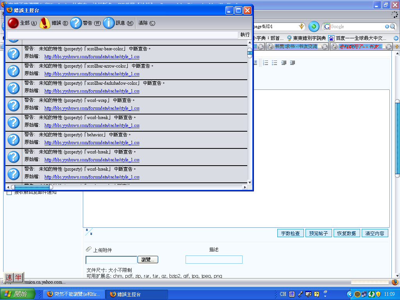Switch to the 老钱噶死了 tab
The width and height of the screenshot is (400, 300).
click(x=359, y=46)
